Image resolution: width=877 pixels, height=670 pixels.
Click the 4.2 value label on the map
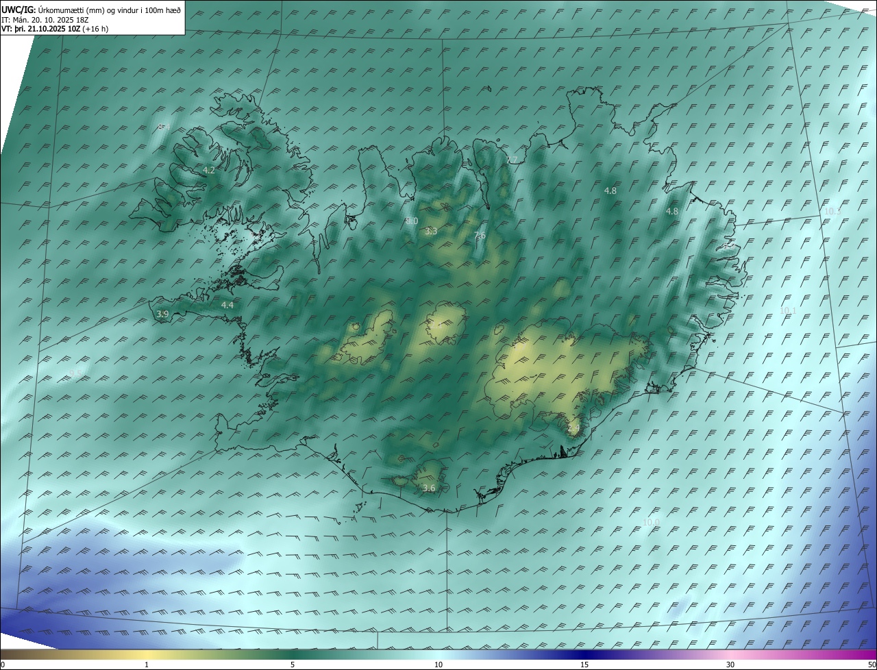[x=209, y=170]
